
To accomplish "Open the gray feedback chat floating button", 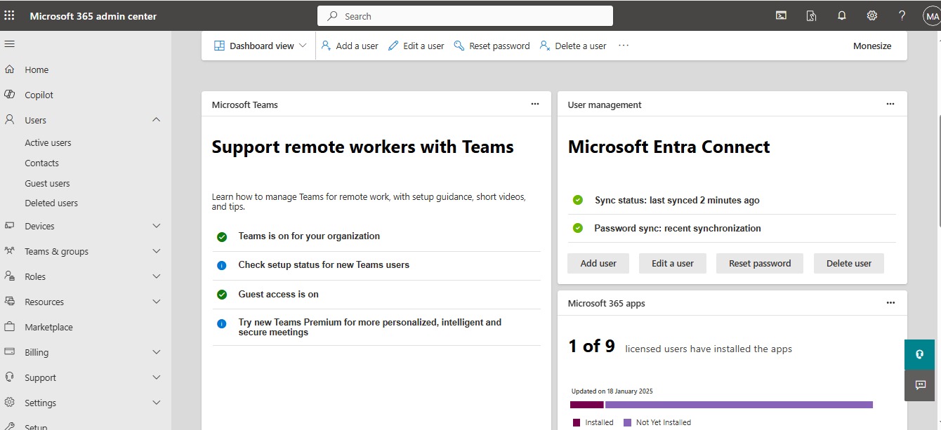I will [x=919, y=385].
